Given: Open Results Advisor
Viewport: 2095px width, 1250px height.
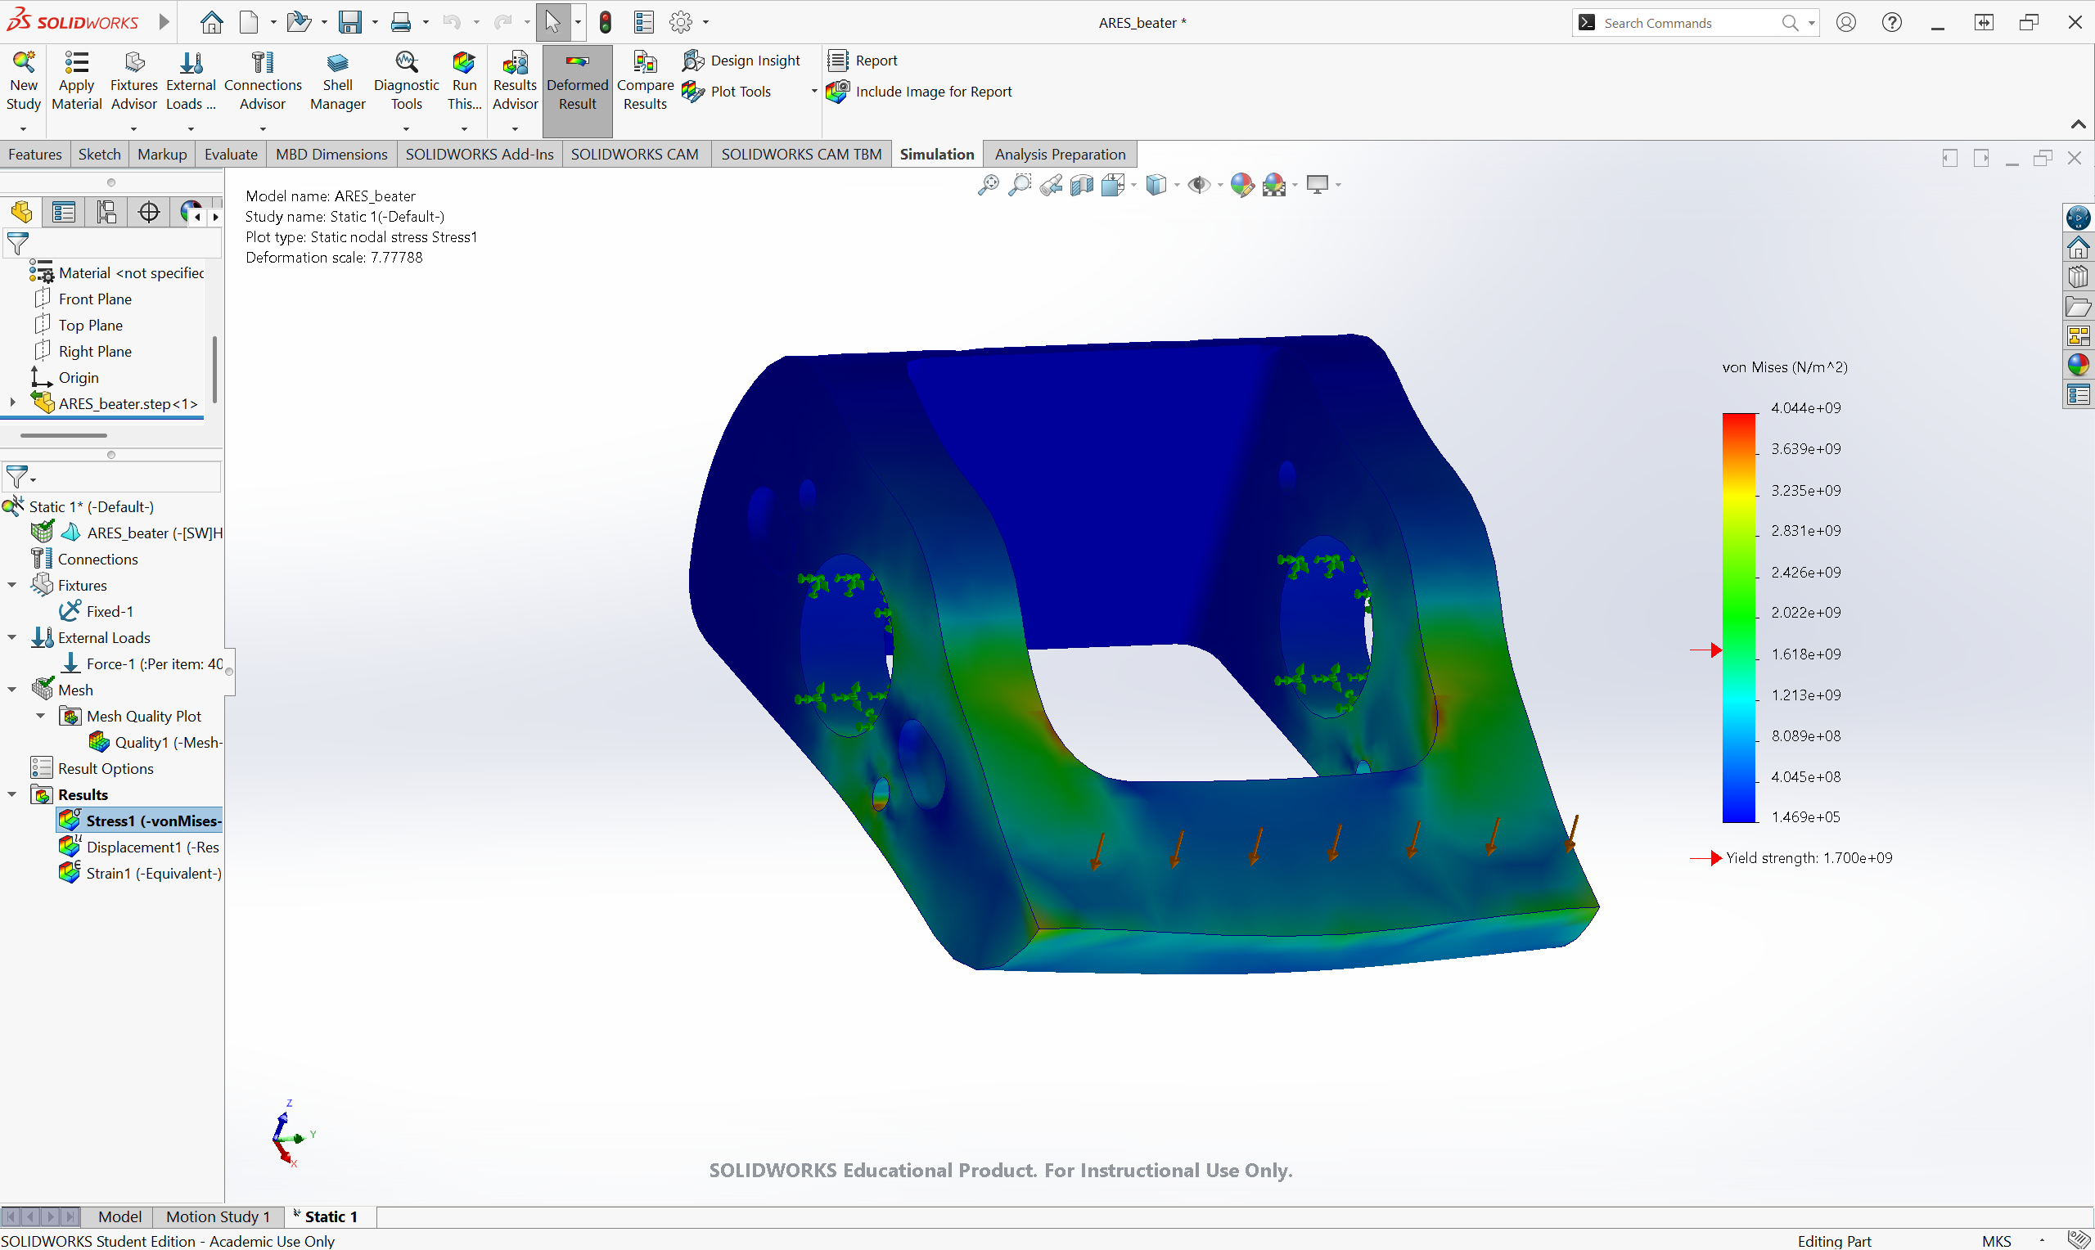Looking at the screenshot, I should (x=515, y=81).
